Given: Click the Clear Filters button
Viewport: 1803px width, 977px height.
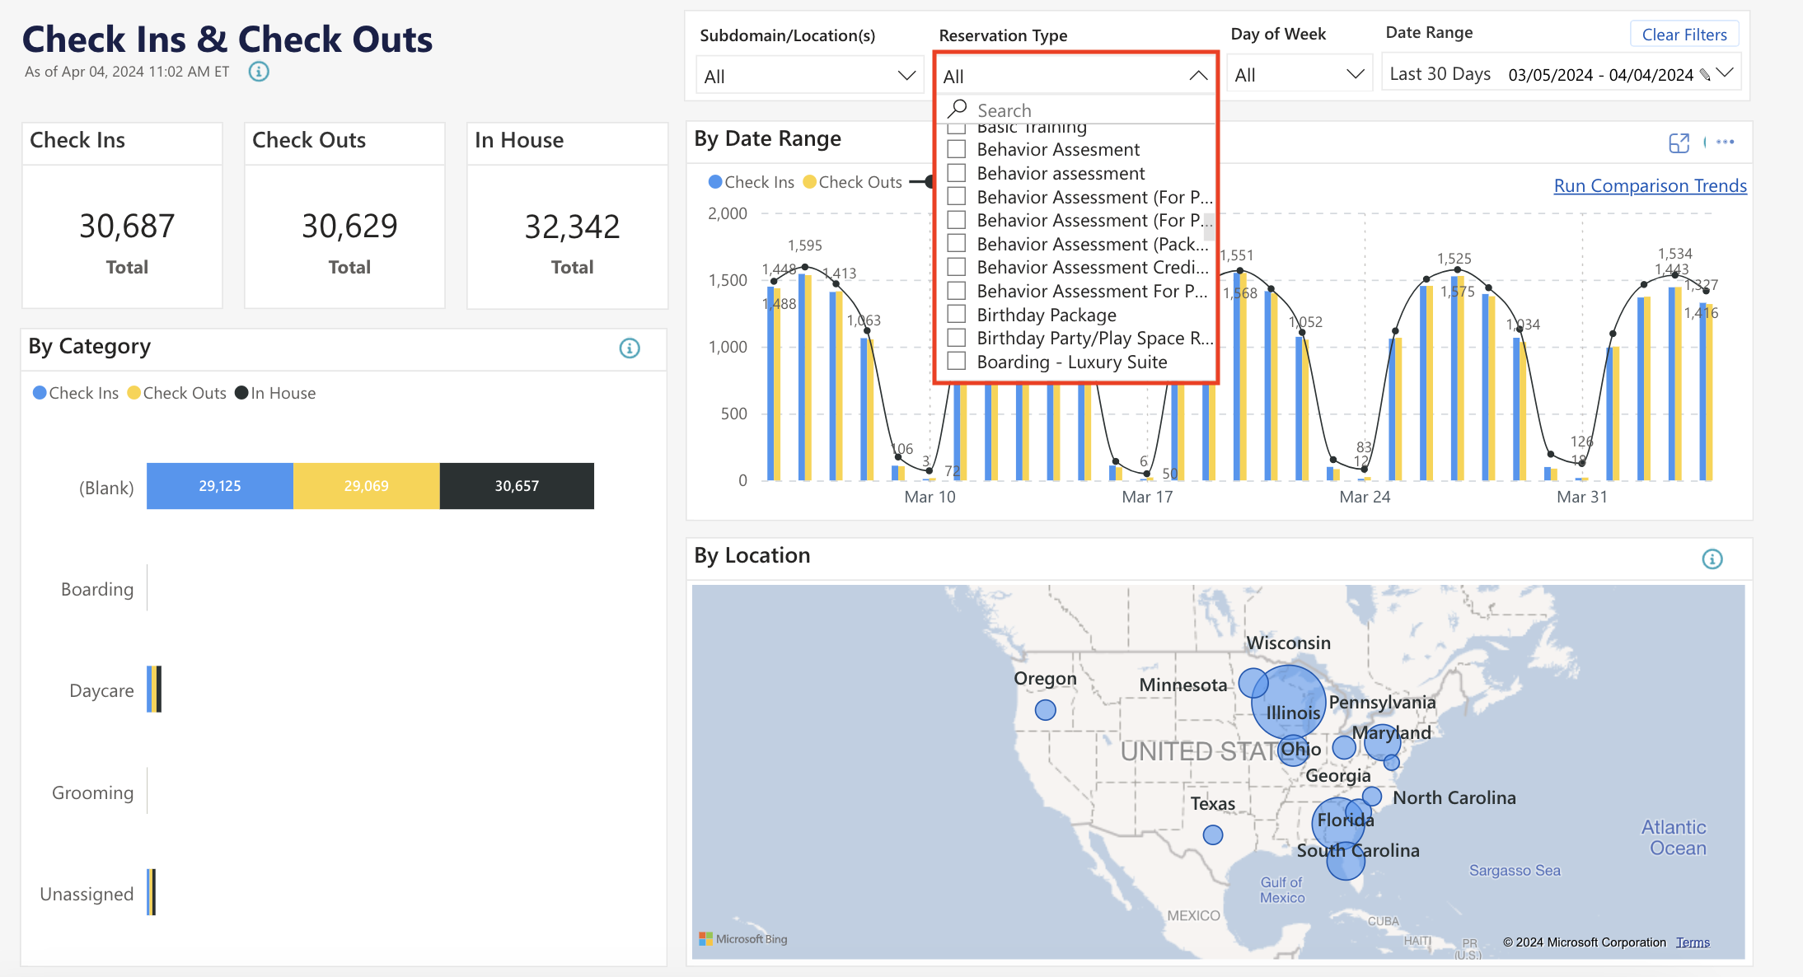Looking at the screenshot, I should 1684,34.
